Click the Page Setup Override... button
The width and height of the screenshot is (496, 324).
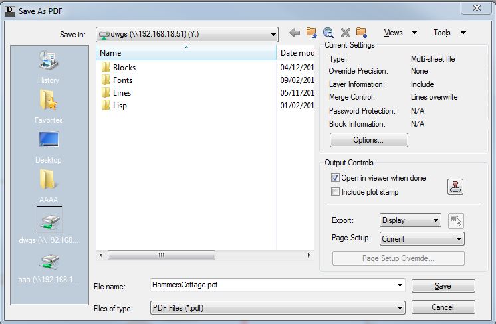pos(398,258)
